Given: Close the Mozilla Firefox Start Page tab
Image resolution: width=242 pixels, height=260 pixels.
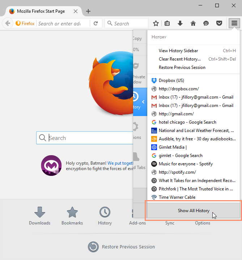Looking at the screenshot, I should tap(76, 11).
